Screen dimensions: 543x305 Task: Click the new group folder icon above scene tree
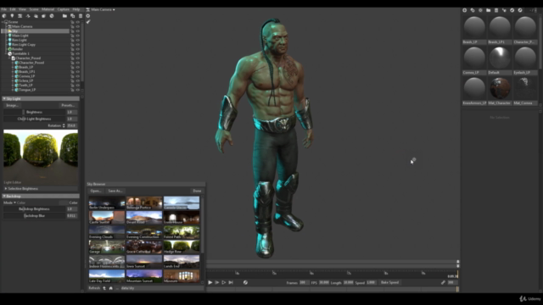64,16
